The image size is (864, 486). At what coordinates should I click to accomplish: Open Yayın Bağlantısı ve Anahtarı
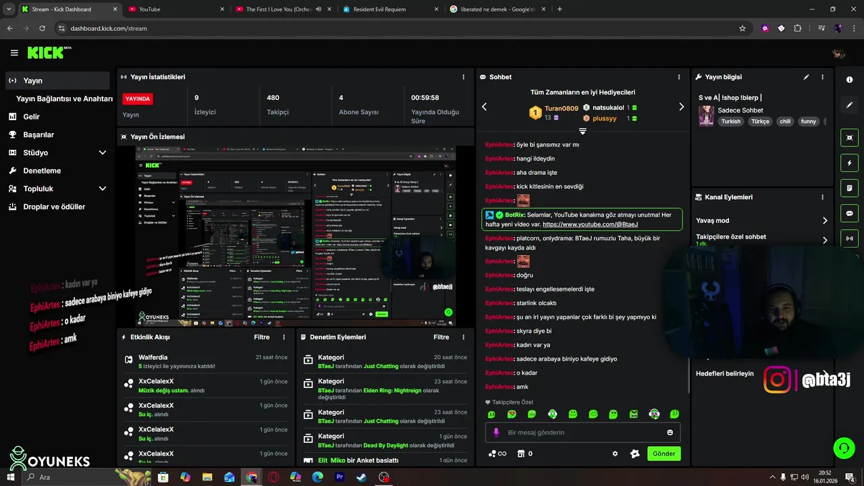(x=64, y=99)
